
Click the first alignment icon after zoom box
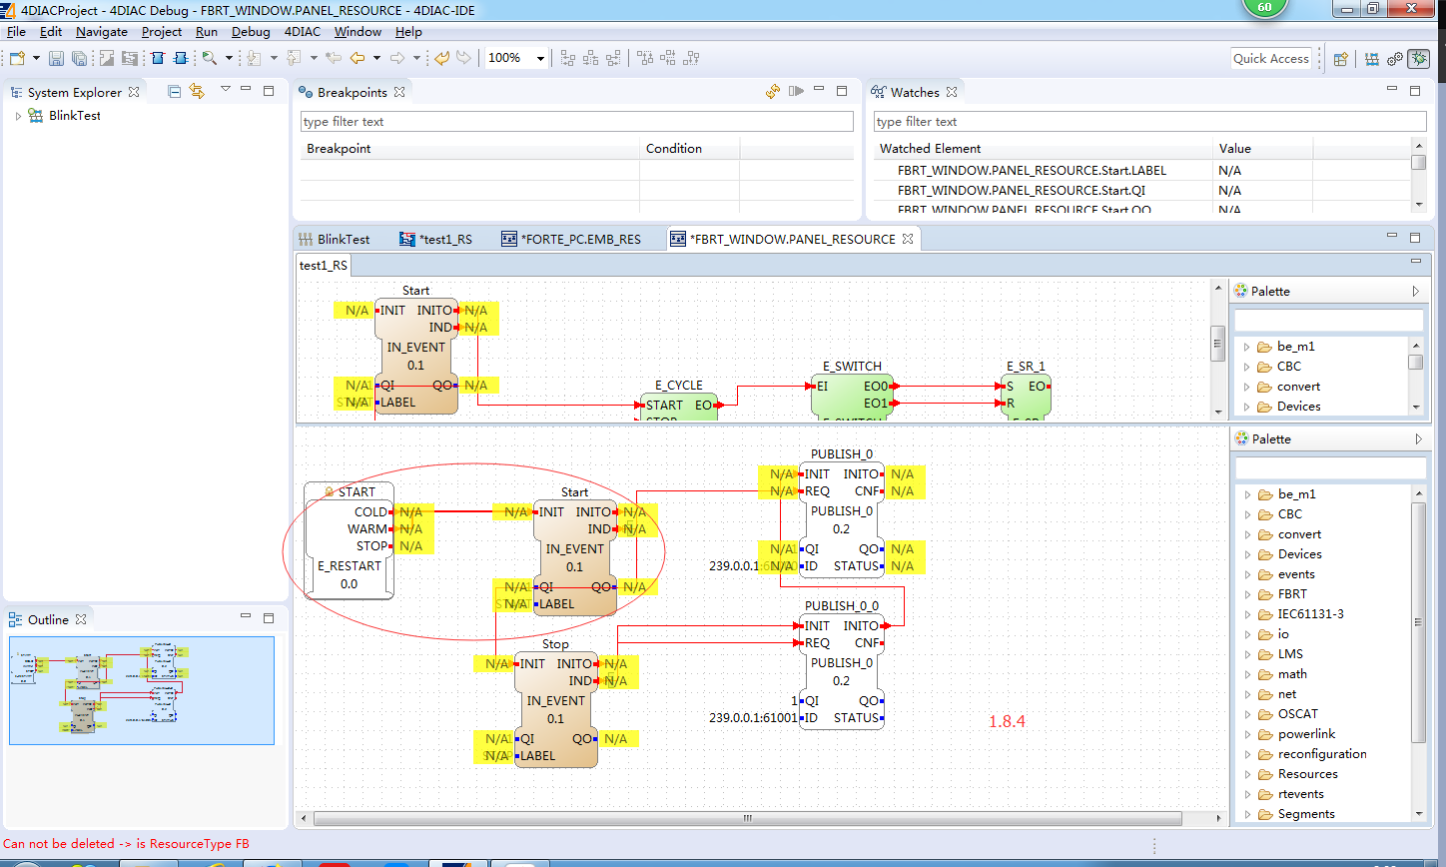pos(568,58)
